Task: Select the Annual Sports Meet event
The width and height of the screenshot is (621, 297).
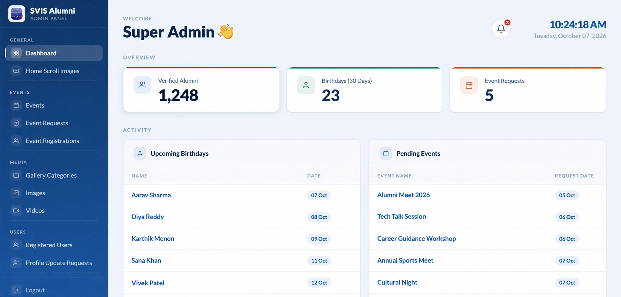Action: point(405,260)
